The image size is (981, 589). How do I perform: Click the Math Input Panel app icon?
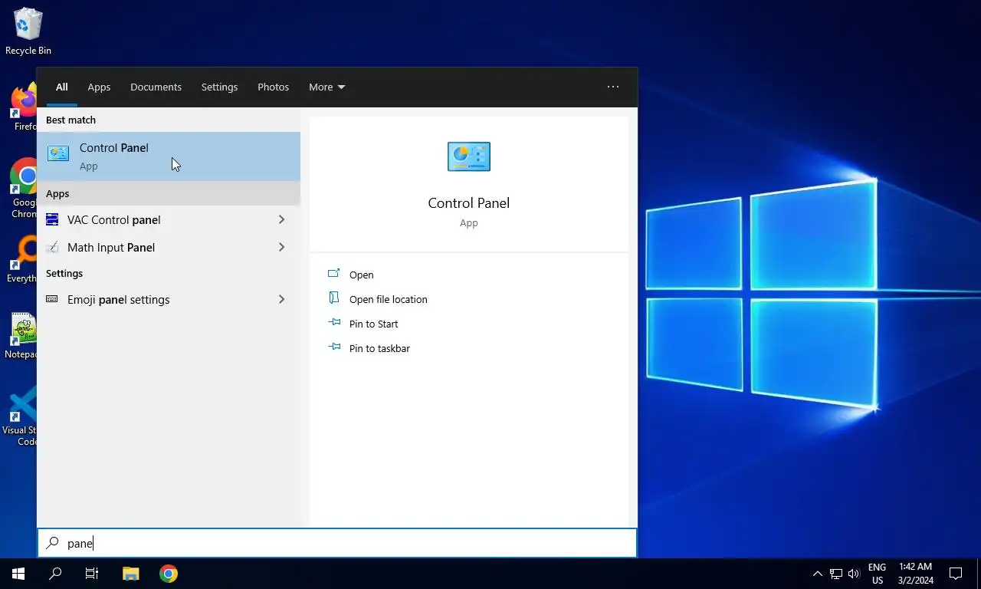coord(52,248)
